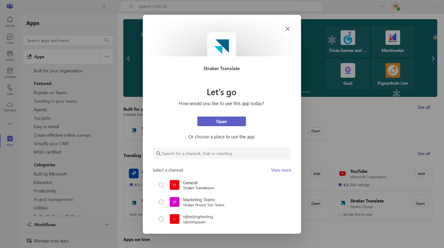This screenshot has width=444, height=248.
Task: Select the General channel radio button
Action: [161, 185]
